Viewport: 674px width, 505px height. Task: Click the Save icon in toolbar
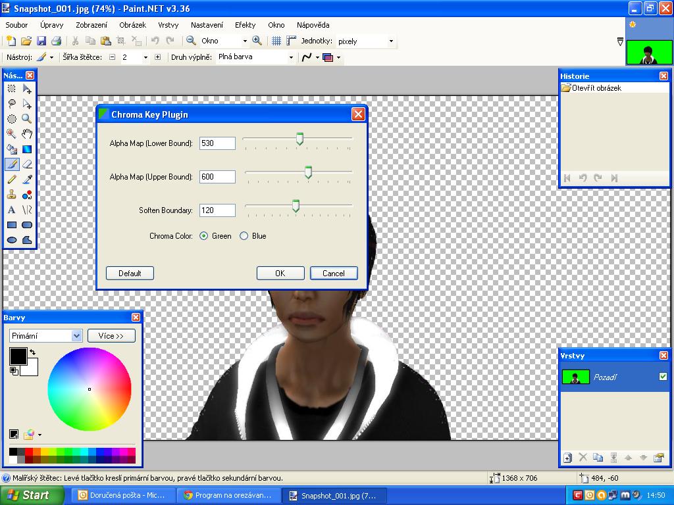coord(41,41)
